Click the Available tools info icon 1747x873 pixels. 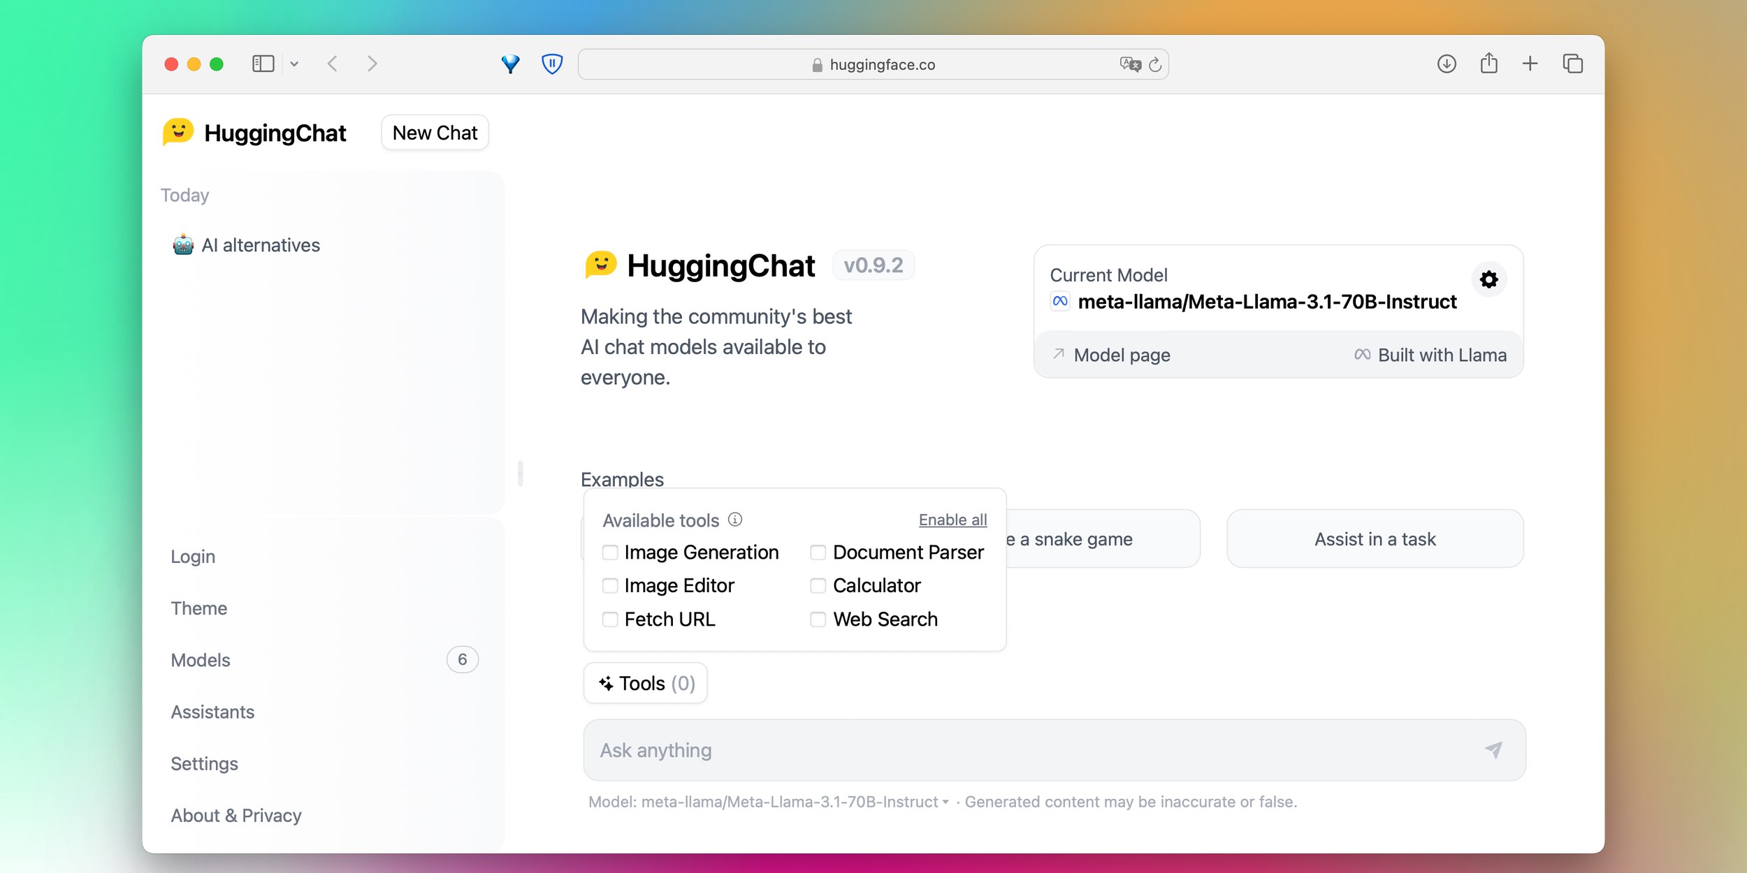coord(735,519)
